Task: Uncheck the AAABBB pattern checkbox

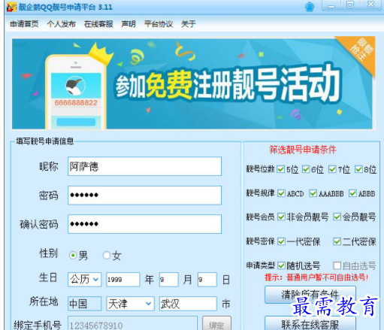Action: click(x=313, y=193)
